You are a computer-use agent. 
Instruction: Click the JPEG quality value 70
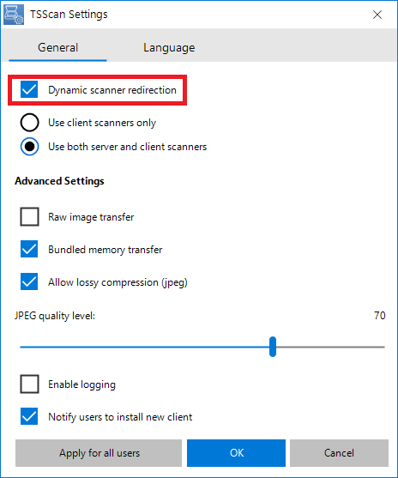click(x=380, y=315)
